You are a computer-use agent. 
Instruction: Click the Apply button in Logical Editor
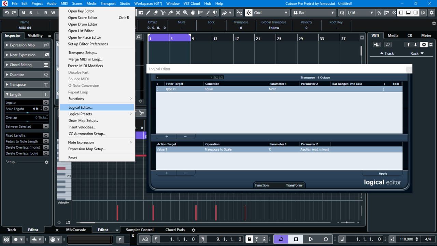[x=383, y=174]
